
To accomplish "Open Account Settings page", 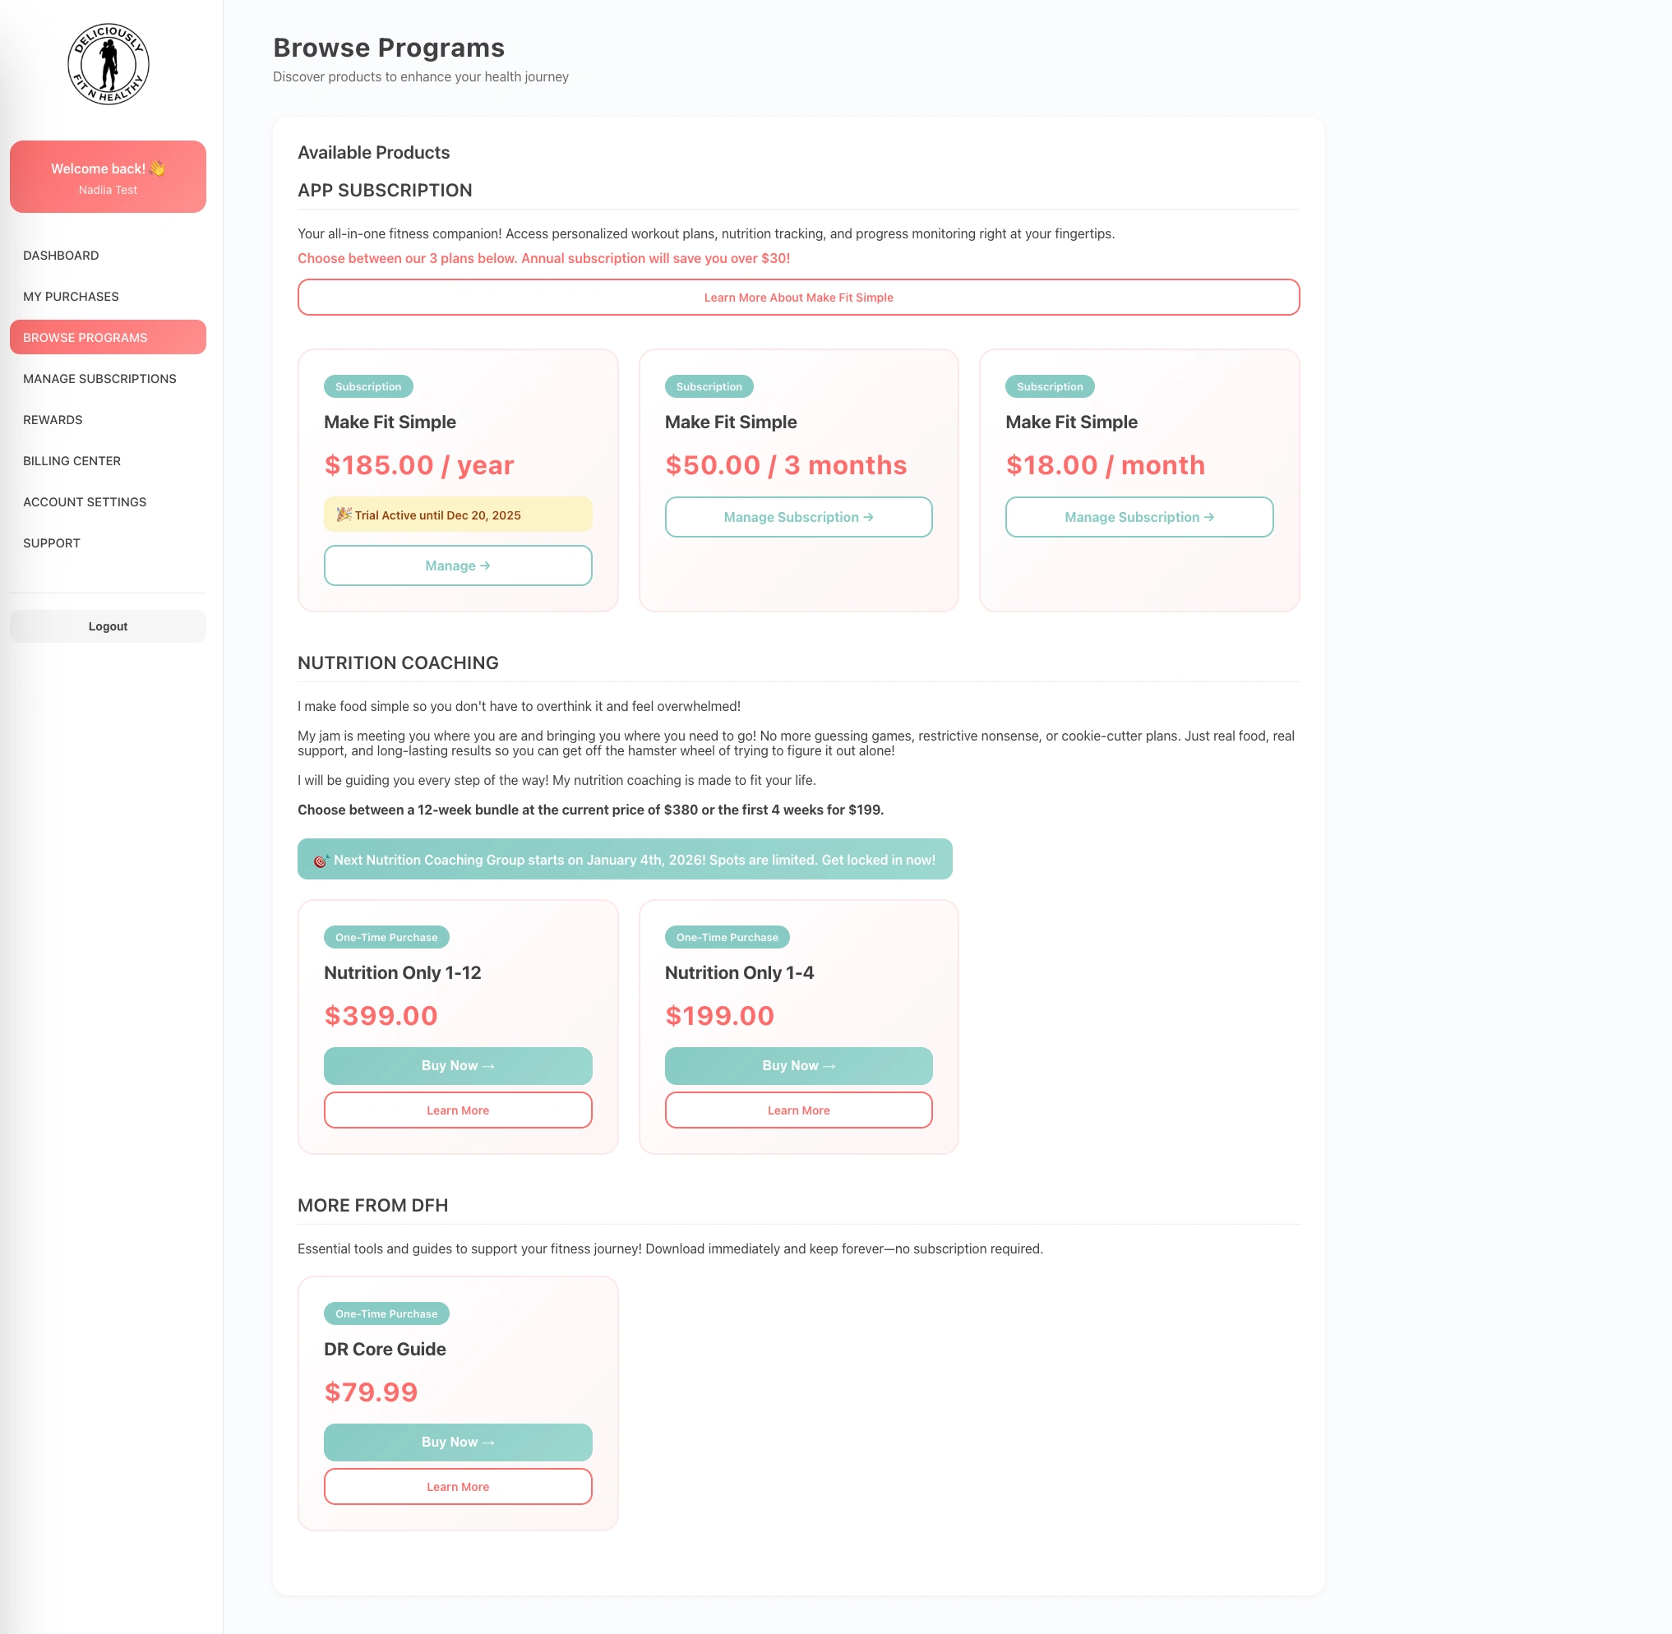I will 84,502.
